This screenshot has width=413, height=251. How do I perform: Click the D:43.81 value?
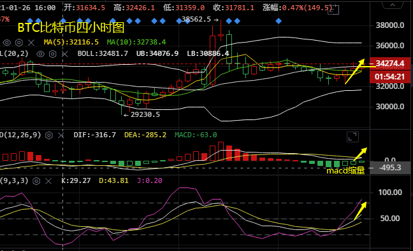click(x=114, y=181)
